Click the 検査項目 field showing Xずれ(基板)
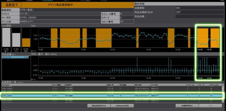The image size is (226, 111). tap(77, 10)
